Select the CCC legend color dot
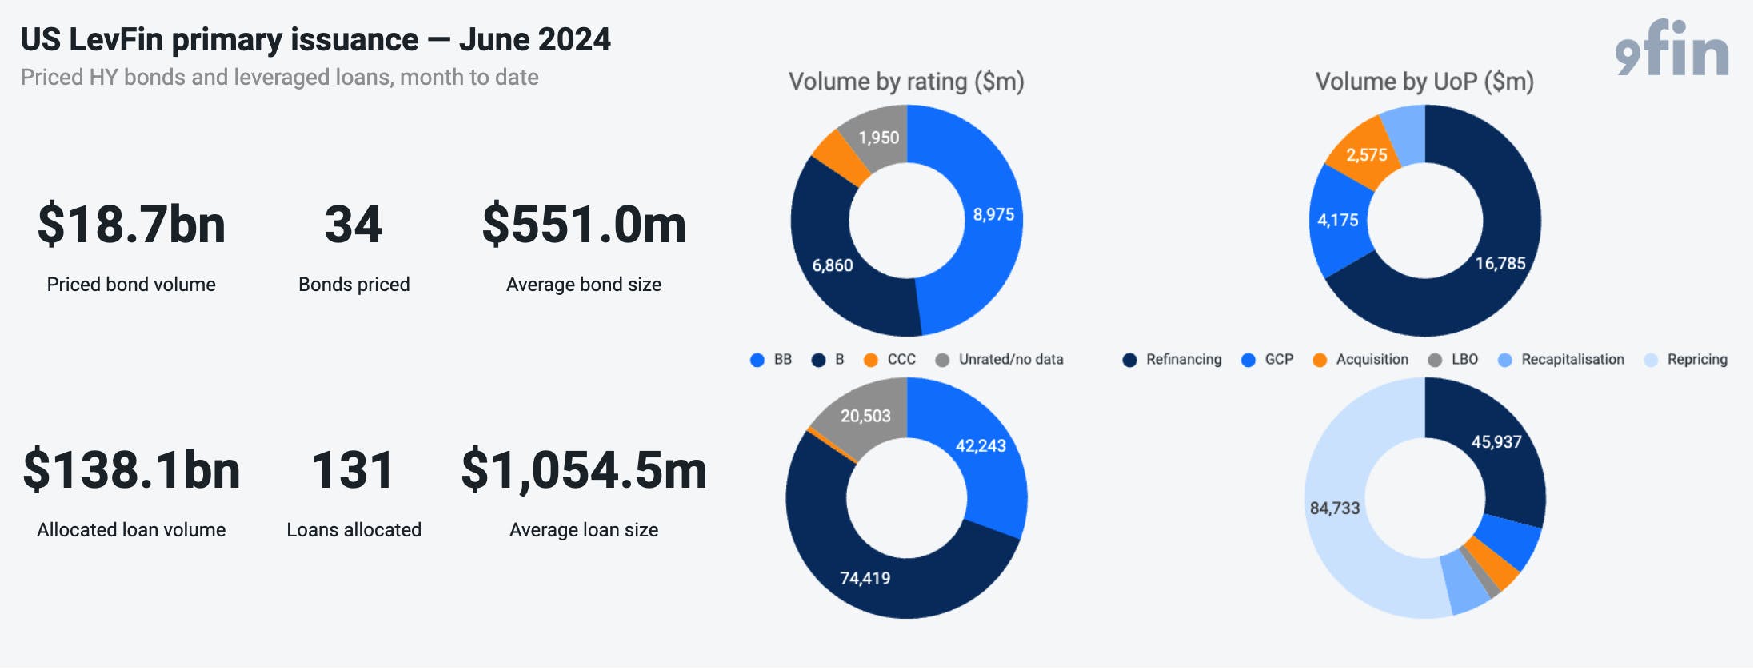 [x=871, y=361]
